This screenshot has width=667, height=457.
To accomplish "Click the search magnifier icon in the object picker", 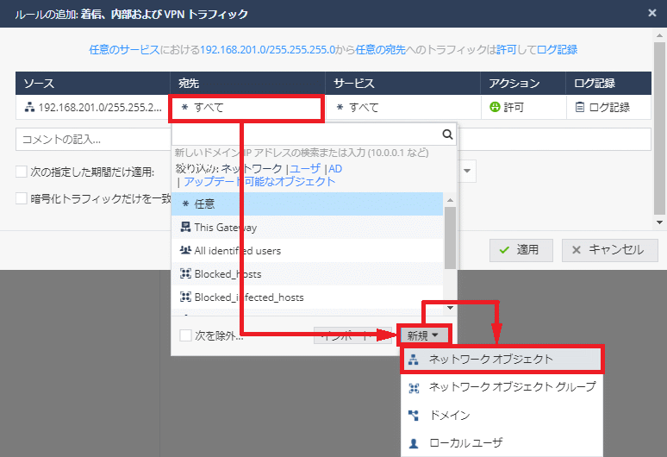I will (x=447, y=135).
